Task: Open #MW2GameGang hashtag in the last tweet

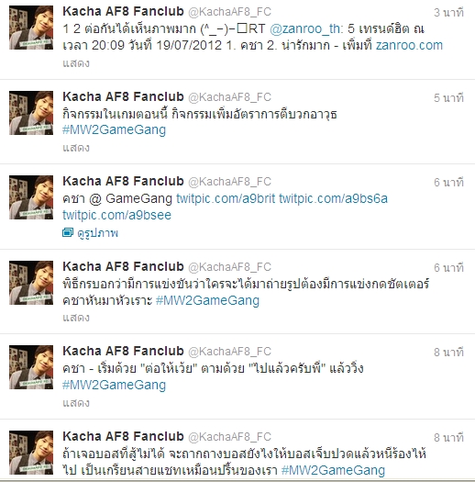Action: tap(333, 470)
